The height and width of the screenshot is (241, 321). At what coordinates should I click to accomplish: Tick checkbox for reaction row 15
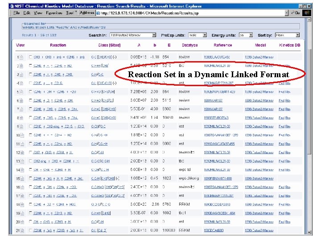tap(30, 178)
